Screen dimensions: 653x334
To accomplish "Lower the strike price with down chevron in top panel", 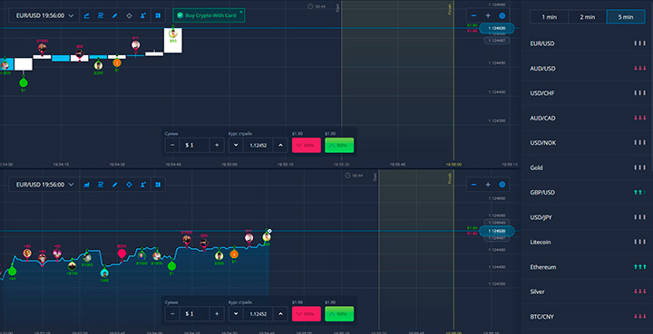I will (x=236, y=146).
